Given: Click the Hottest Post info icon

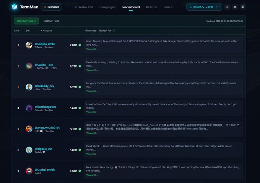Looking at the screenshot, I should (114, 31).
